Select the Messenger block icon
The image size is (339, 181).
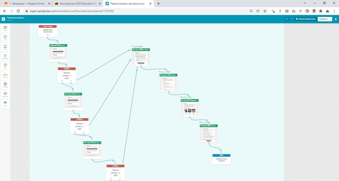[x=5, y=56]
